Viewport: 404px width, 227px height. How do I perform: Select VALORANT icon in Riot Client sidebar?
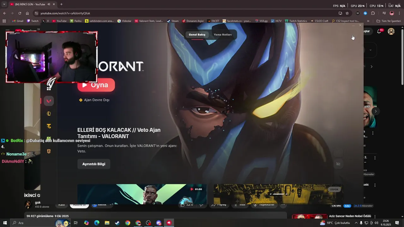pyautogui.click(x=49, y=101)
